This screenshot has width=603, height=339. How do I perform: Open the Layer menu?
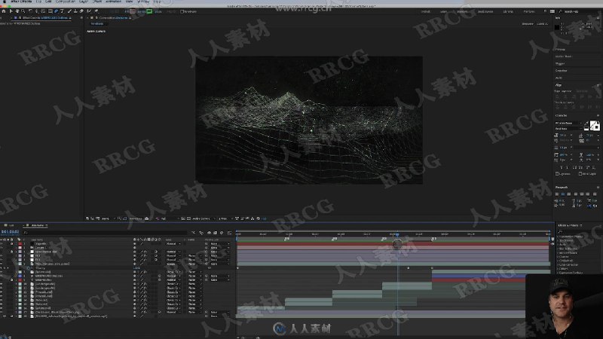pyautogui.click(x=84, y=2)
